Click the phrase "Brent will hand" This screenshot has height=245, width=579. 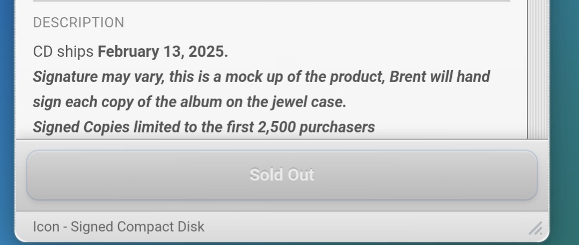click(439, 77)
